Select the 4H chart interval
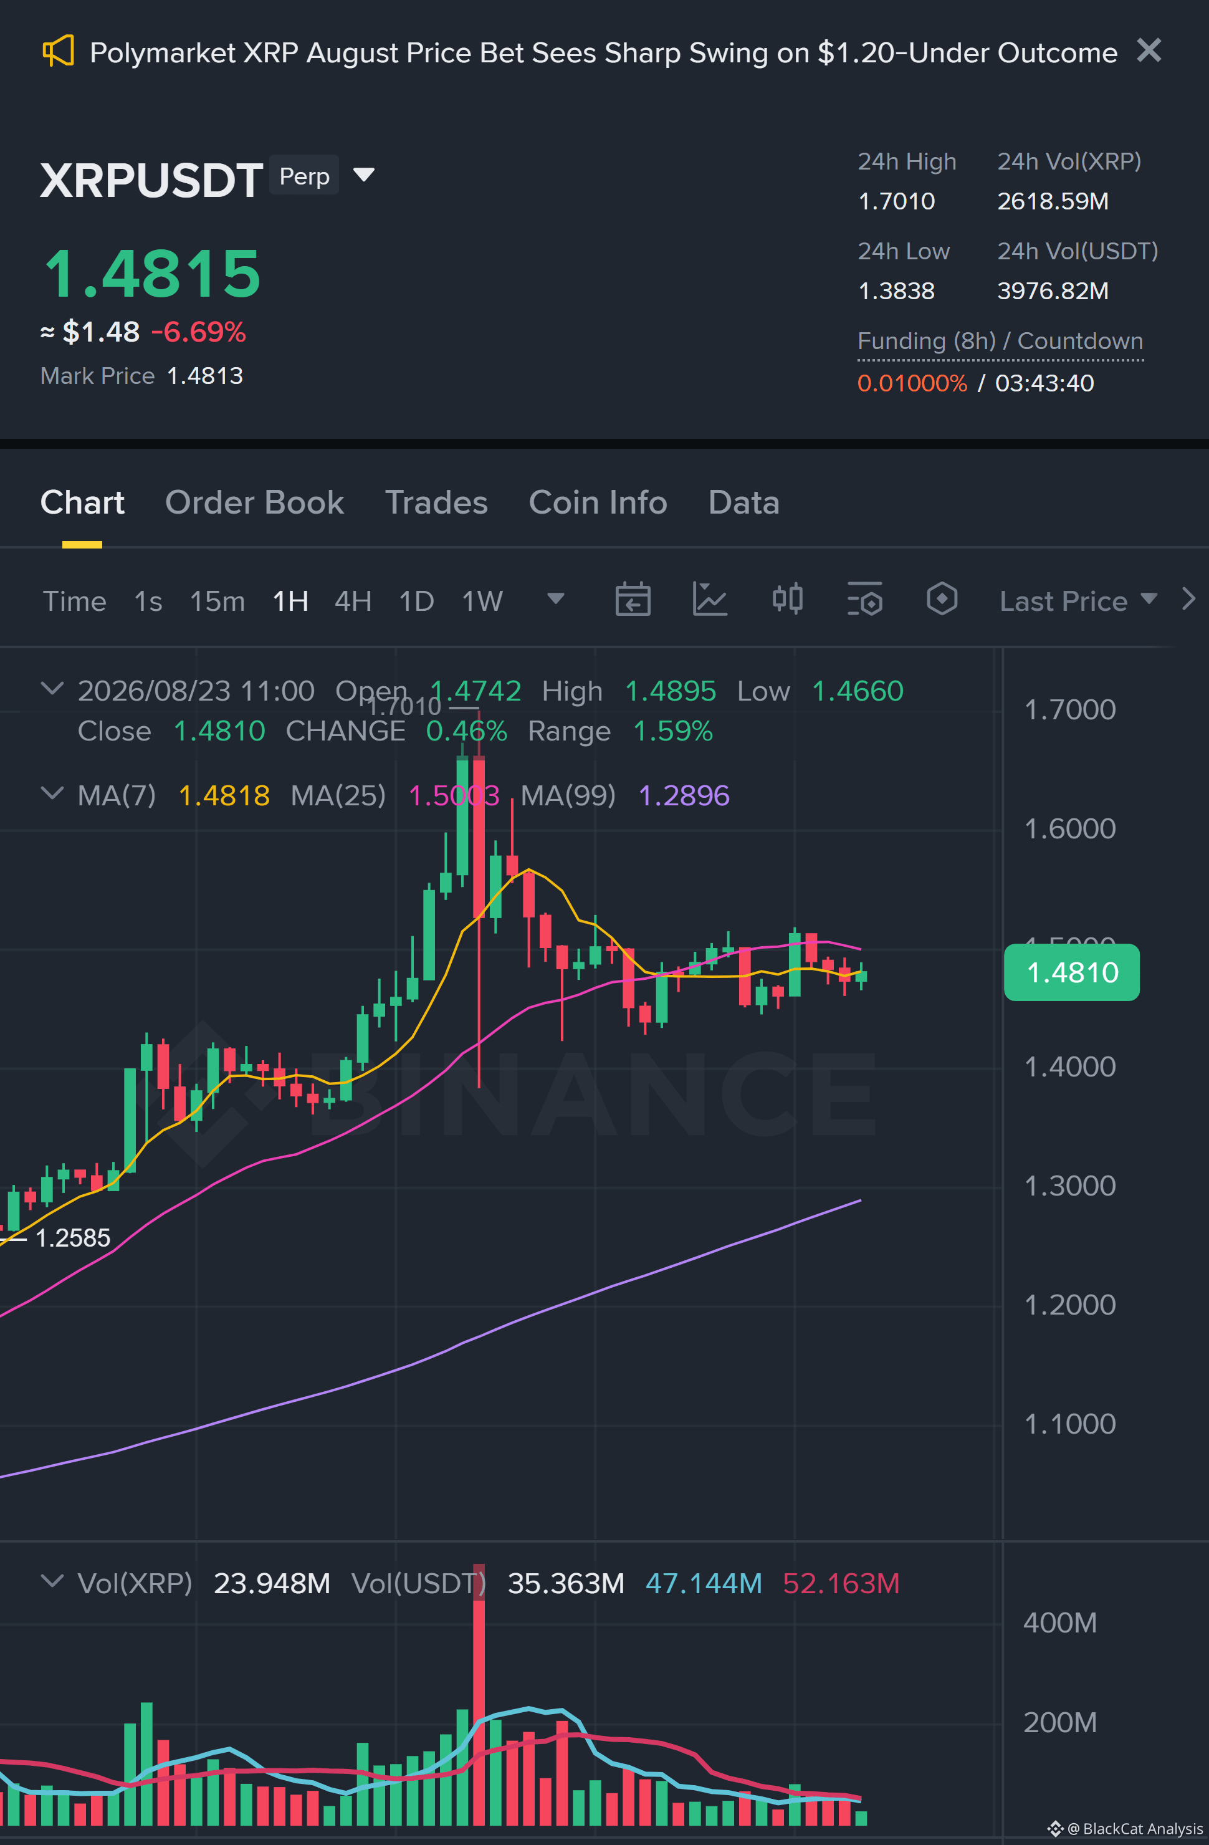This screenshot has height=1845, width=1209. [353, 601]
